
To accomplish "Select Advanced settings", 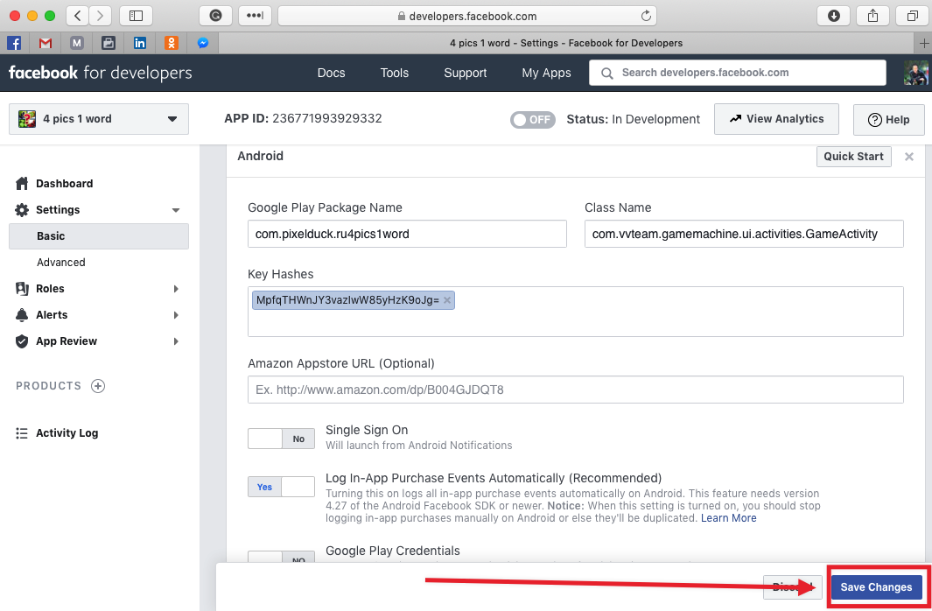I will (x=61, y=262).
